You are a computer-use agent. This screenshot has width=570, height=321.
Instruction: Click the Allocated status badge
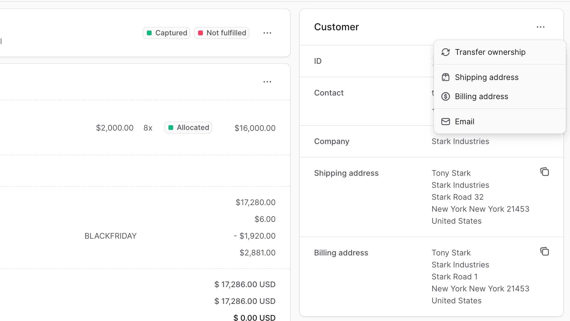point(188,128)
